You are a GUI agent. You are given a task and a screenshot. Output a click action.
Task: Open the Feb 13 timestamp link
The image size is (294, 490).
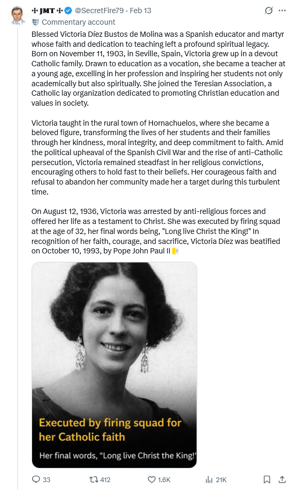(140, 11)
